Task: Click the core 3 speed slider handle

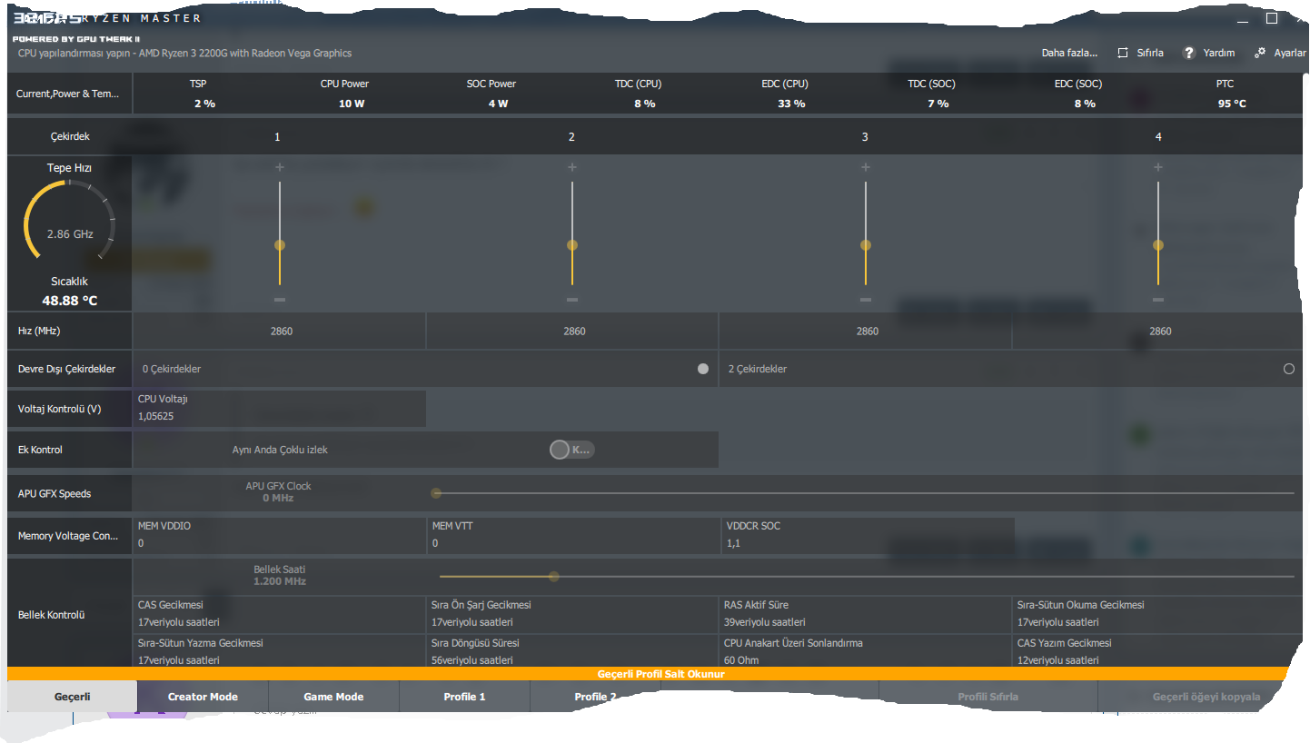Action: click(866, 245)
